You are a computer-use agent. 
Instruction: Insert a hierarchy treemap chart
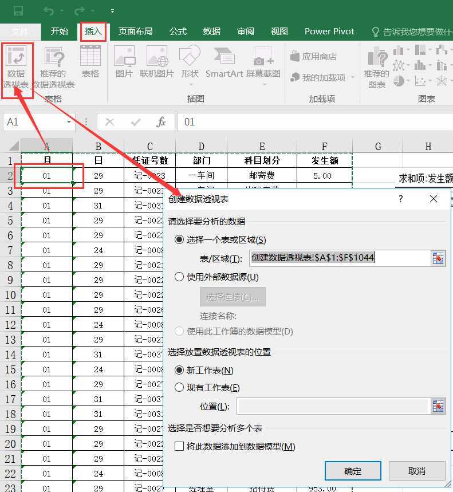420,50
